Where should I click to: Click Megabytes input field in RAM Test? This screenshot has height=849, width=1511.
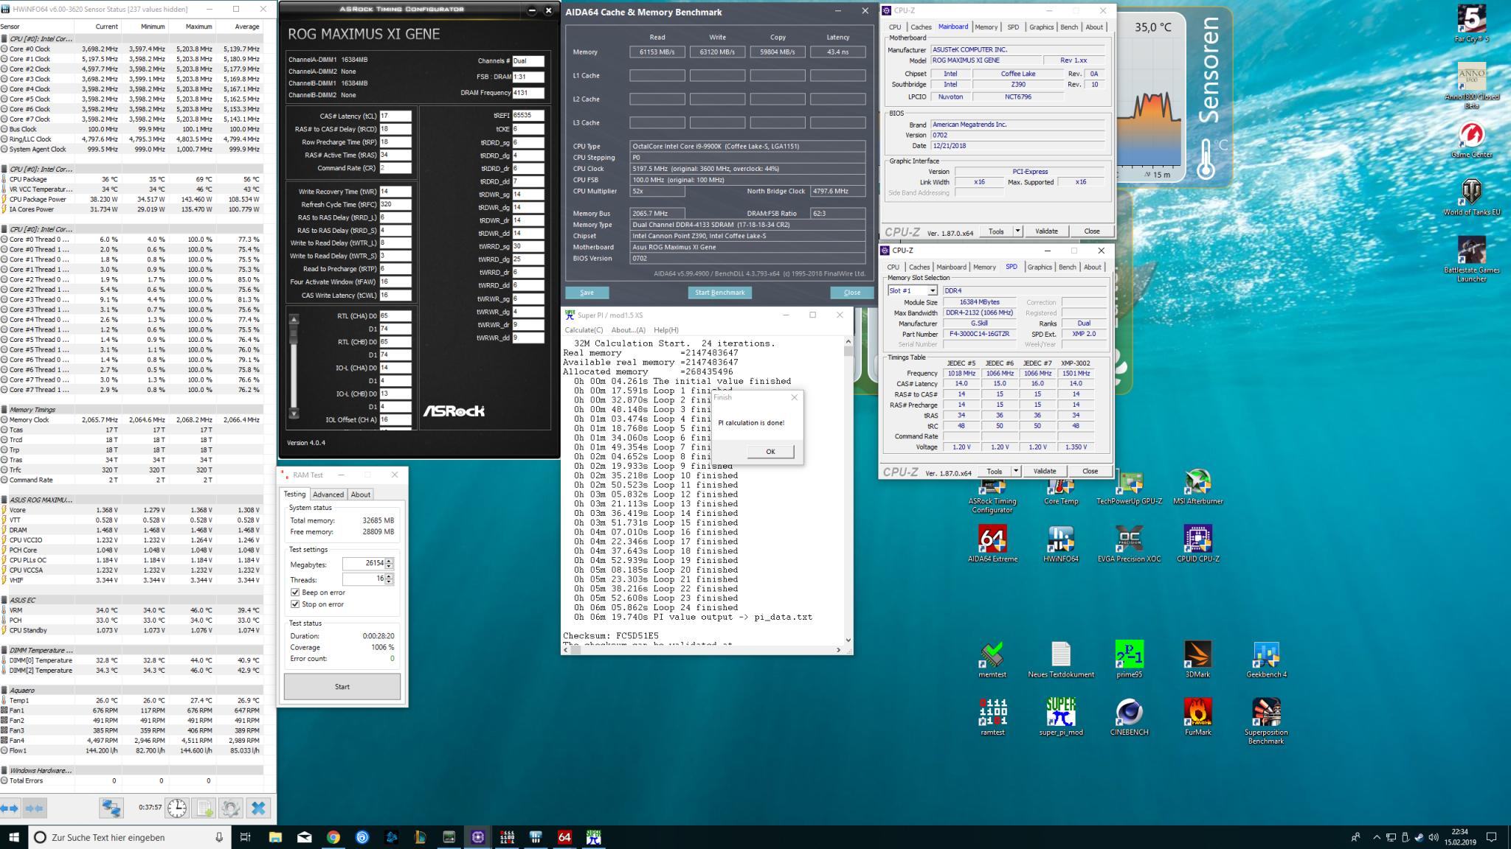click(363, 563)
